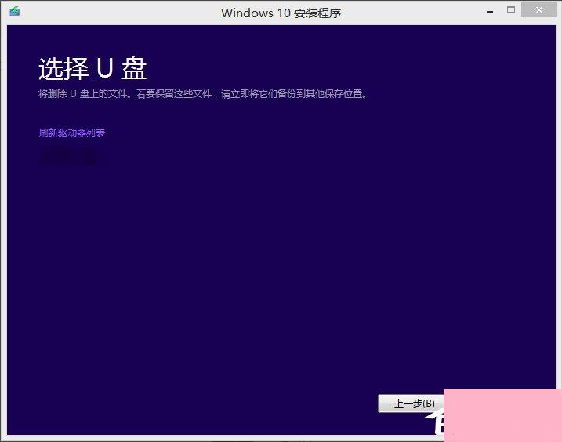Go back with the 上一步(B) button

click(411, 404)
